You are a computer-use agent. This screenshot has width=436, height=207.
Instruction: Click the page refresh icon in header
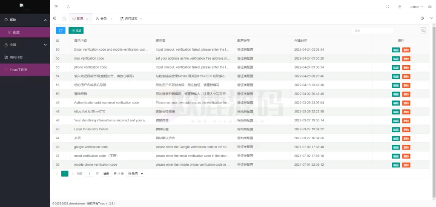69,7
